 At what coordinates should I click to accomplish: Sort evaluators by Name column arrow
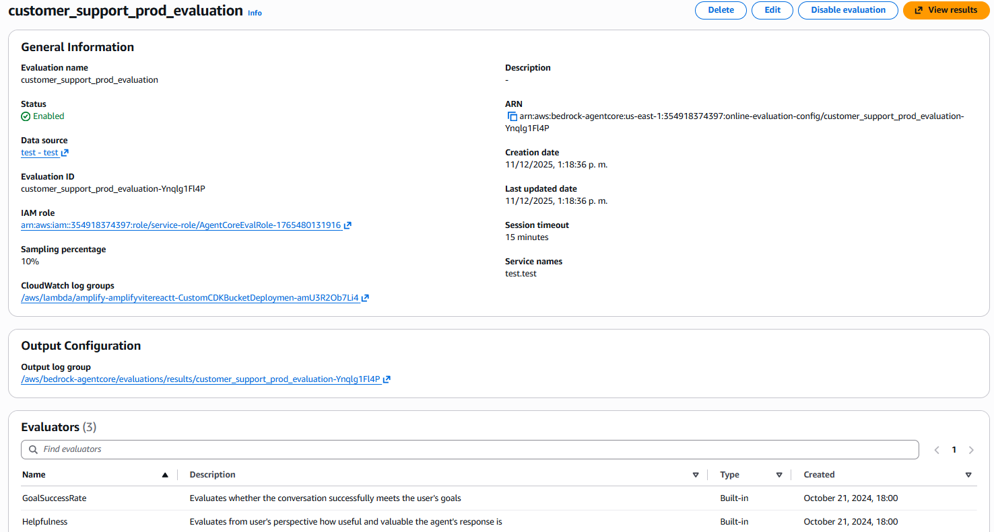165,475
